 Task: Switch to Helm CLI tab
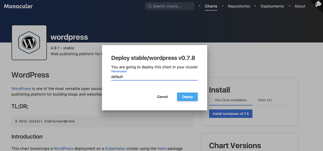(x=265, y=100)
